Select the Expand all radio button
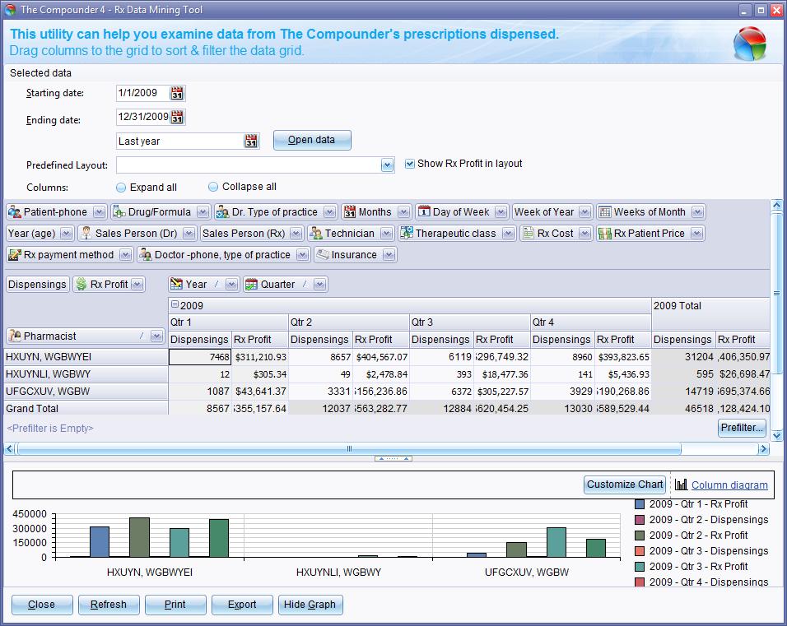Screen dimensions: 787x626 coord(121,188)
